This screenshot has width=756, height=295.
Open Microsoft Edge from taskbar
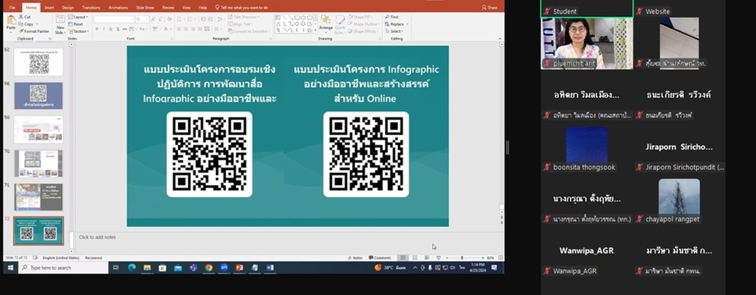pos(132,268)
